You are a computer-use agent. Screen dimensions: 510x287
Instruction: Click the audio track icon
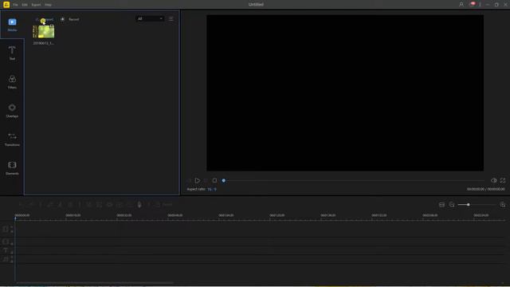(6, 259)
